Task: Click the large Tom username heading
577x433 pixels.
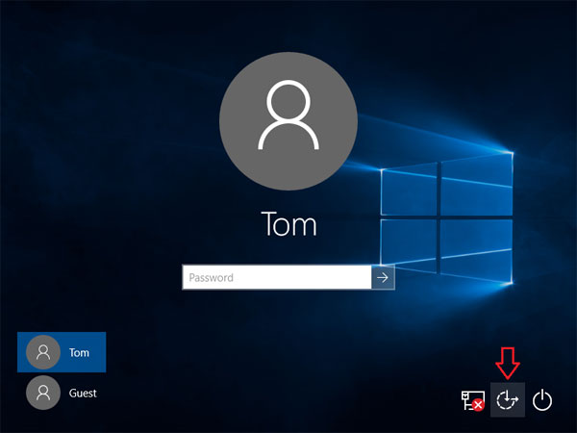Action: [x=288, y=225]
